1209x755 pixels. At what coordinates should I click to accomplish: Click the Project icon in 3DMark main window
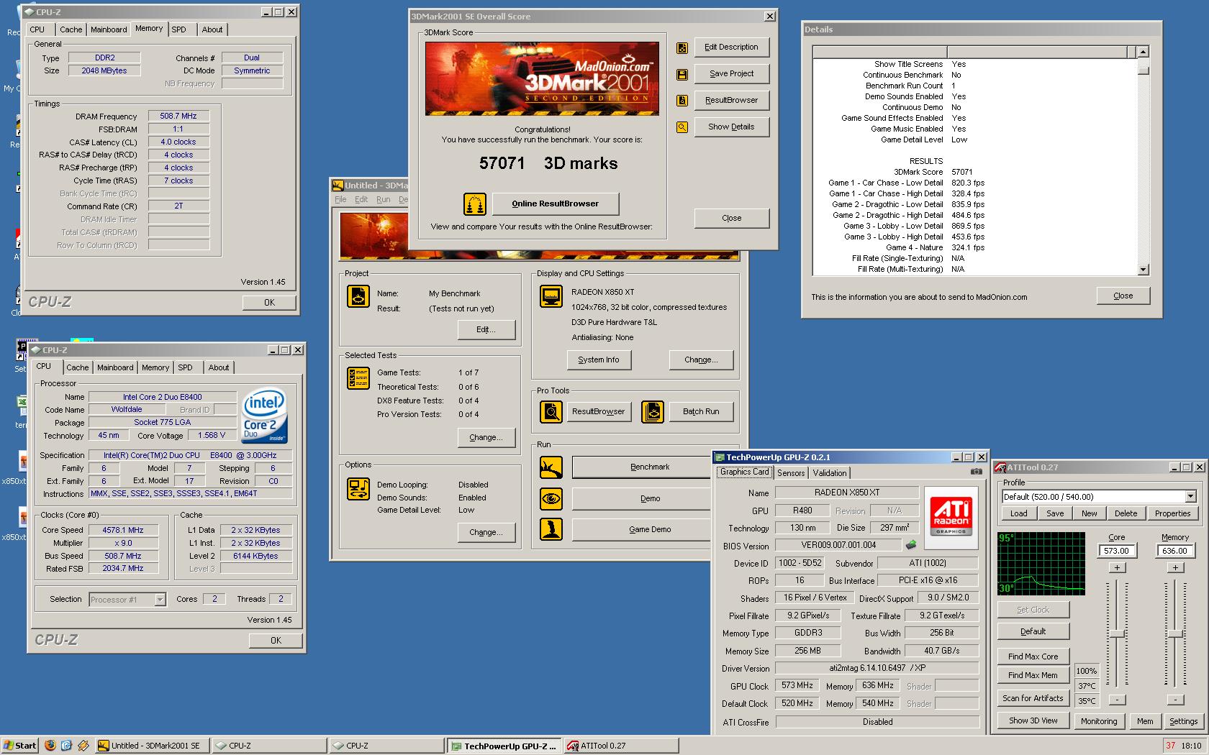pyautogui.click(x=358, y=296)
